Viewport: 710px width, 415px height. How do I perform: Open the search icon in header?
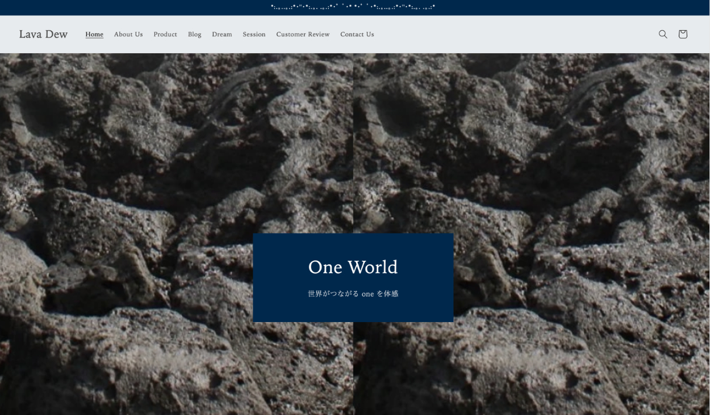[662, 34]
